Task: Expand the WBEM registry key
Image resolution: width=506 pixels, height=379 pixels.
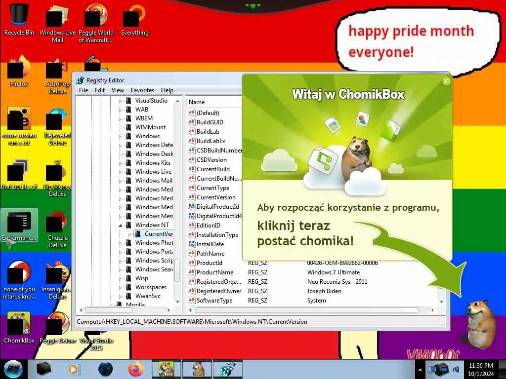Action: 121,118
